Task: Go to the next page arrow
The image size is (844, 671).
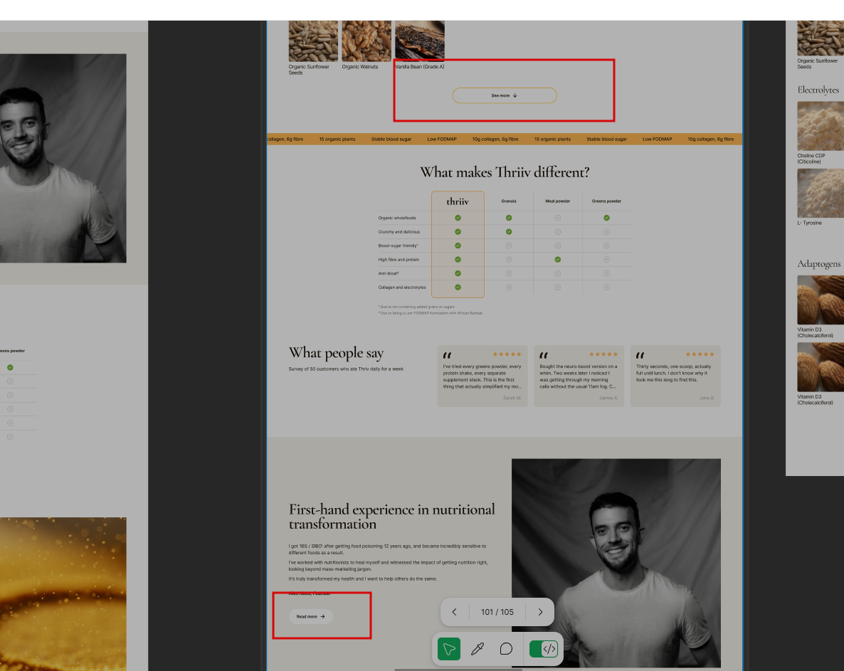Action: (540, 612)
